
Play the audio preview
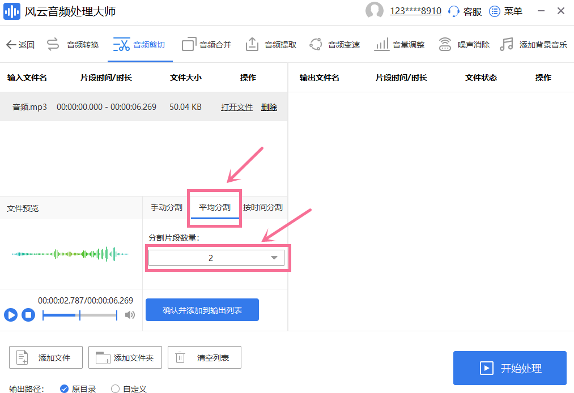(10, 314)
